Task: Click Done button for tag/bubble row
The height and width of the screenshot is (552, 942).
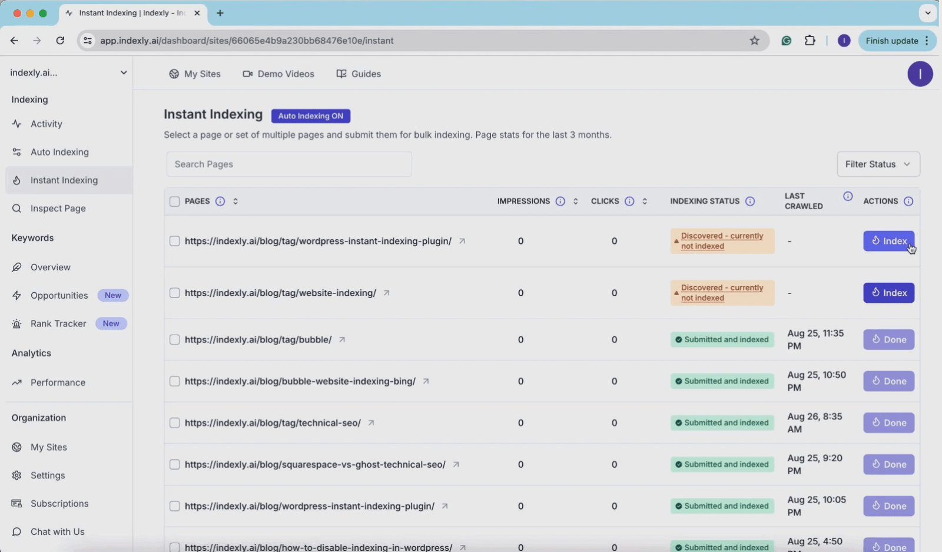Action: coord(888,339)
